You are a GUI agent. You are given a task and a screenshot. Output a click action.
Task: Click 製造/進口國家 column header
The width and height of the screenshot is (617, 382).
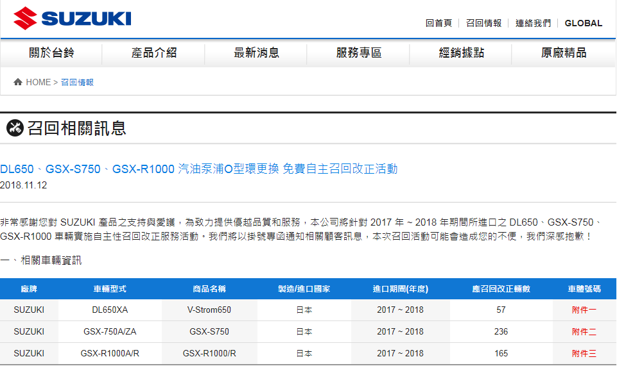click(x=304, y=289)
